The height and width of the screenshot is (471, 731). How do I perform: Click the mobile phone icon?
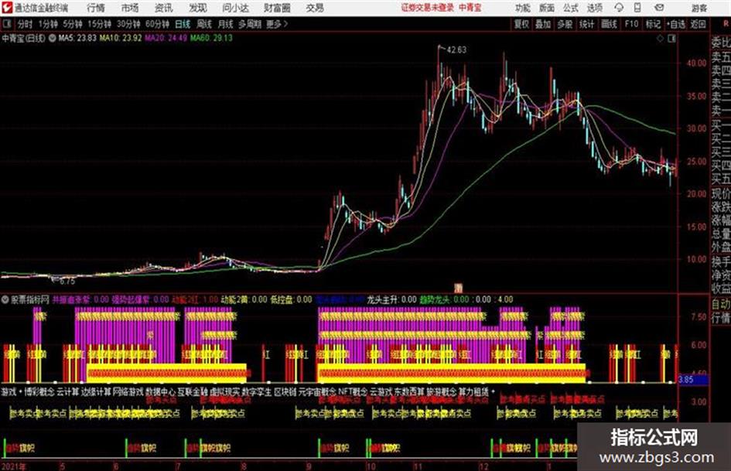click(x=637, y=8)
